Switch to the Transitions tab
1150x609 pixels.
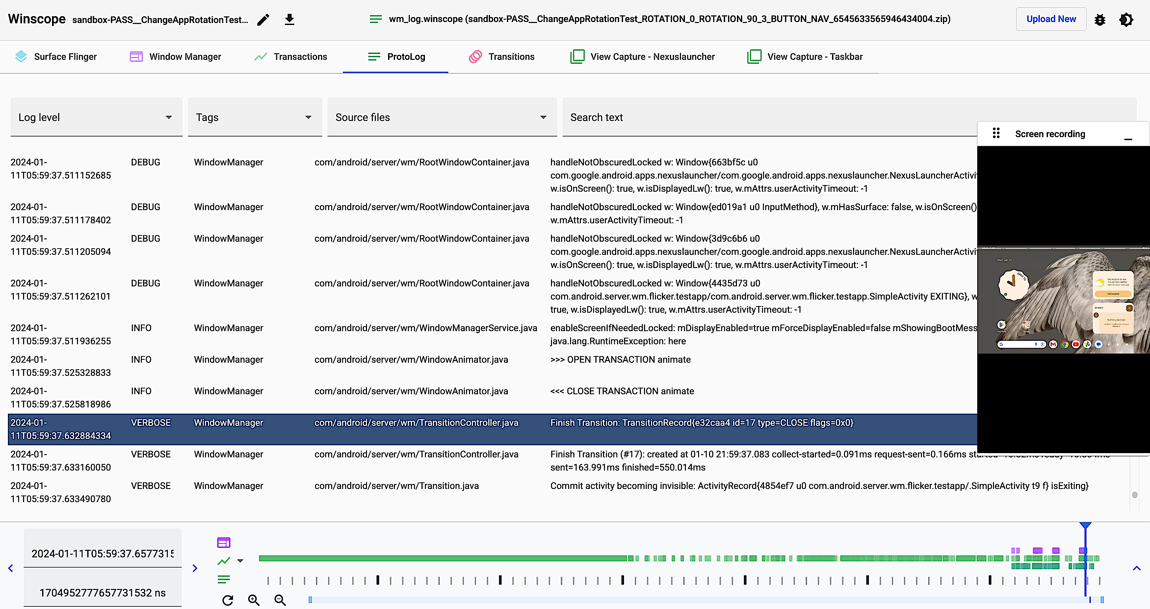[502, 56]
